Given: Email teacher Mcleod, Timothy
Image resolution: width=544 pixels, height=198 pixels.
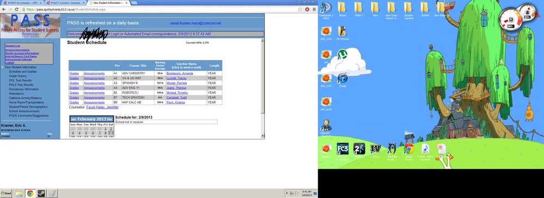Looking at the screenshot, I should 177,93.
